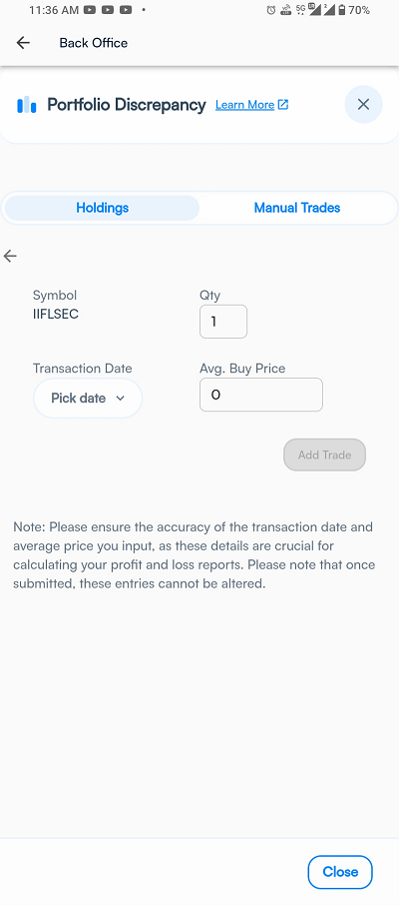
Task: Go back using the gray arrow below tabs
Action: click(10, 257)
